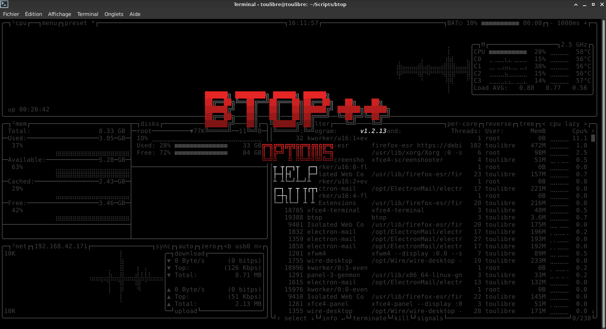Viewport: 606px width, 329px height.
Task: Toggle auto scaling in net box
Action: pos(186,246)
